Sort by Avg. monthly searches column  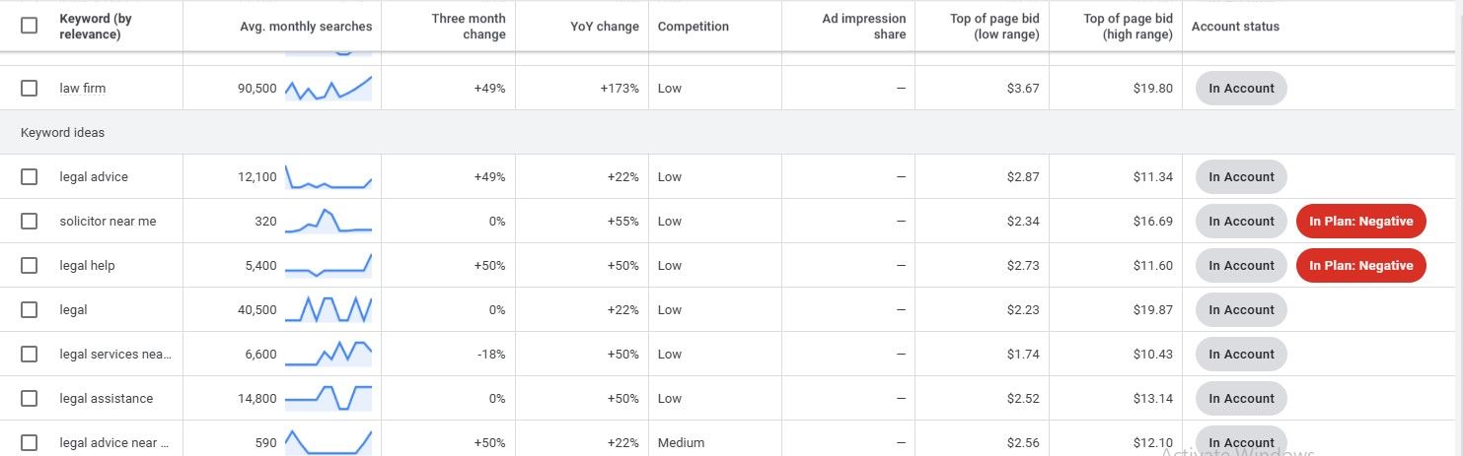click(306, 27)
